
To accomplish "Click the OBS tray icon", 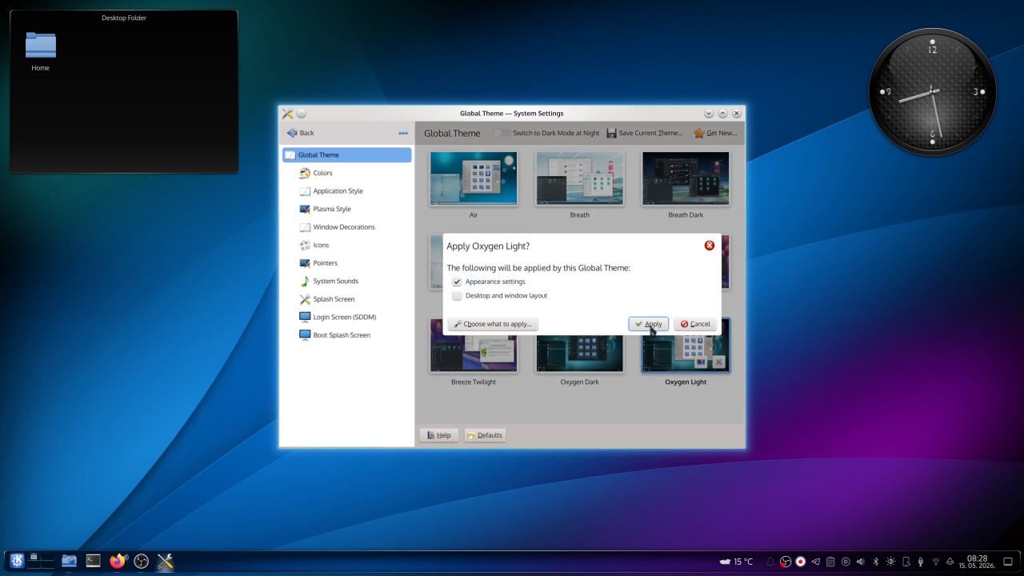I will coord(786,562).
